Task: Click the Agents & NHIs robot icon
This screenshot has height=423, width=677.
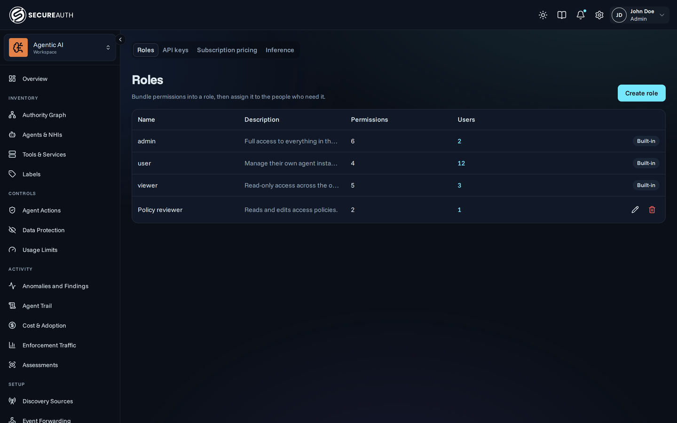Action: 12,134
